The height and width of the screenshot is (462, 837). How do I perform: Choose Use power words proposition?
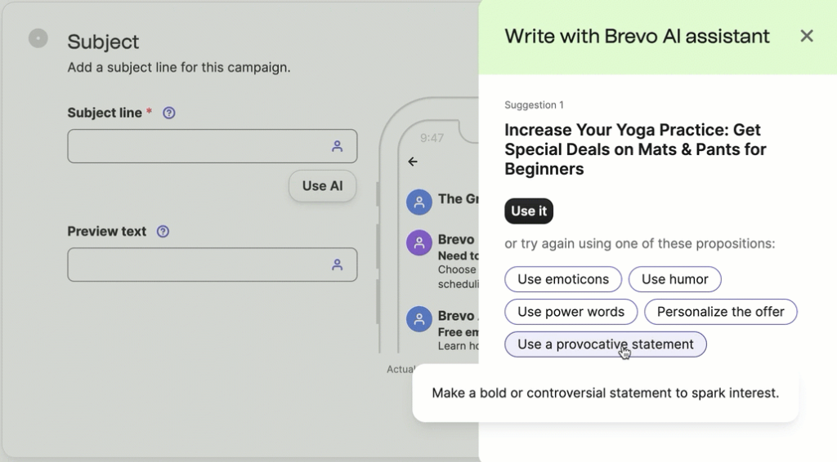tap(571, 312)
